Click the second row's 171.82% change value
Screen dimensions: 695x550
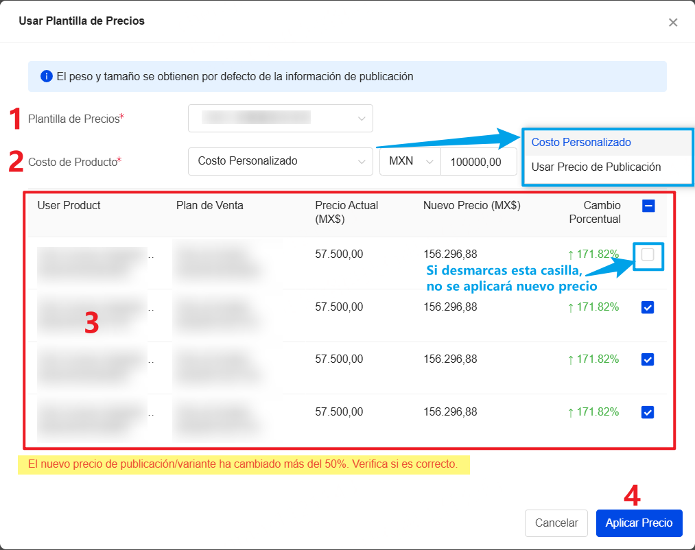click(x=593, y=307)
